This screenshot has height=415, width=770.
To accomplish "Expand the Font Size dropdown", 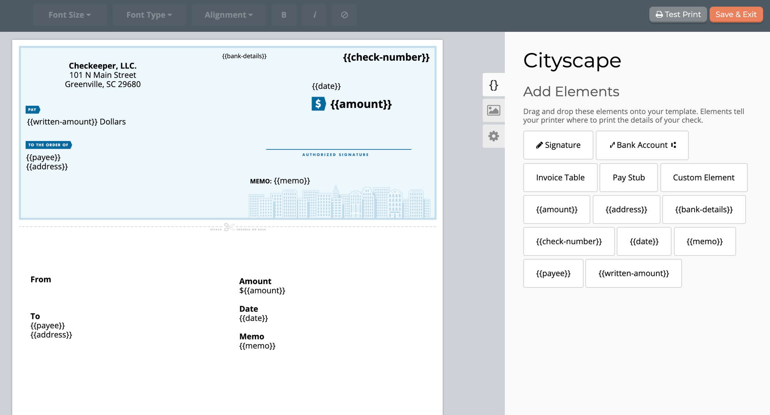I will click(x=70, y=15).
